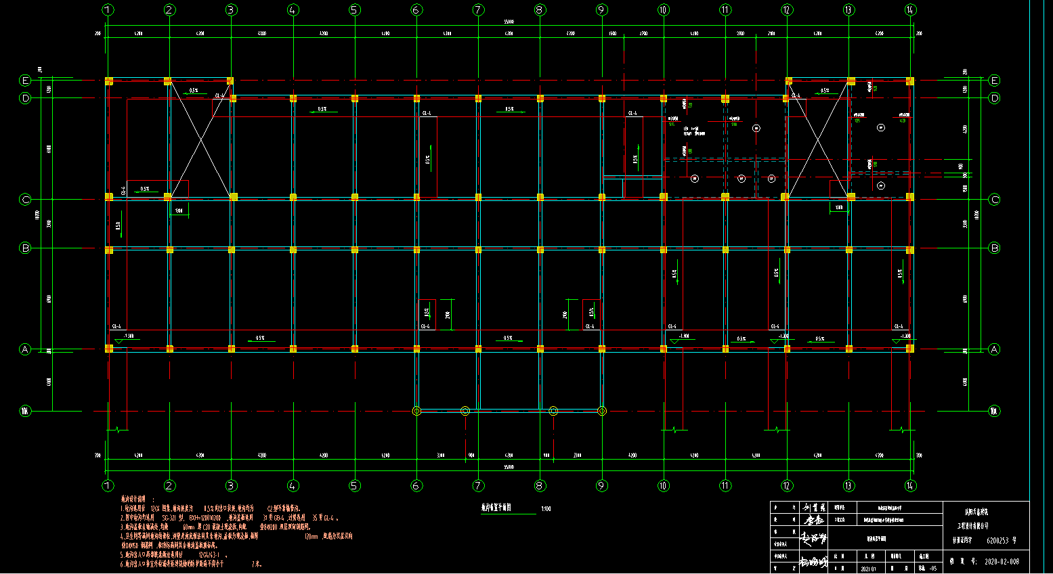Pick axis bubble C on the left side
The height and width of the screenshot is (574, 1053).
26,200
